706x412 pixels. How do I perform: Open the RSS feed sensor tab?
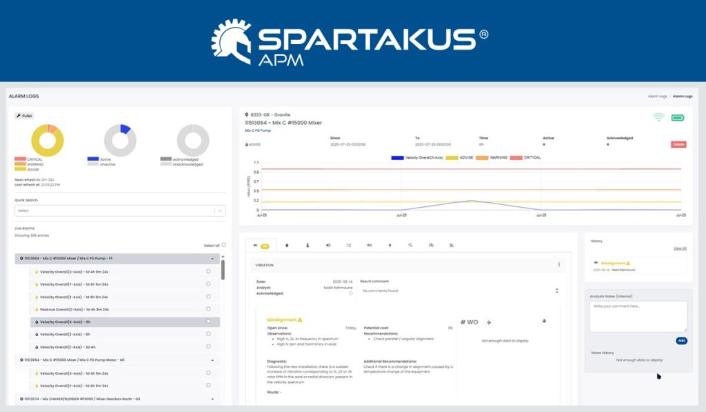pos(451,246)
